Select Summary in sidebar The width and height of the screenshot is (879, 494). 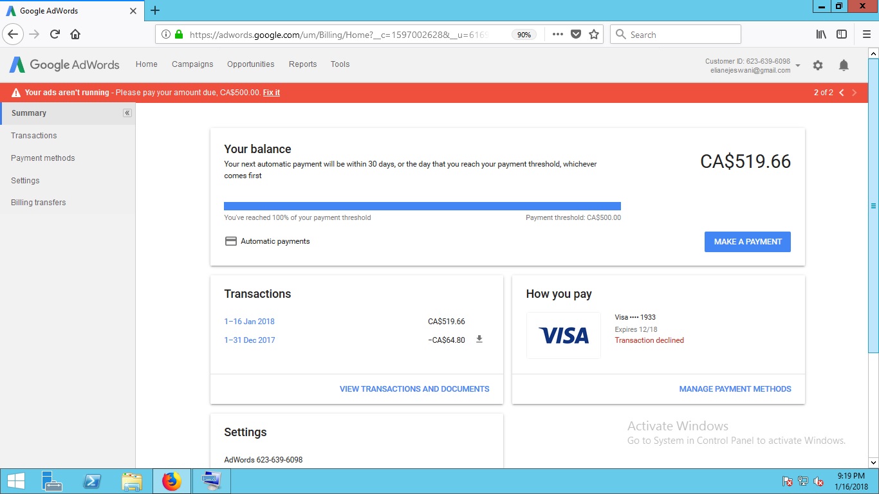click(68, 113)
